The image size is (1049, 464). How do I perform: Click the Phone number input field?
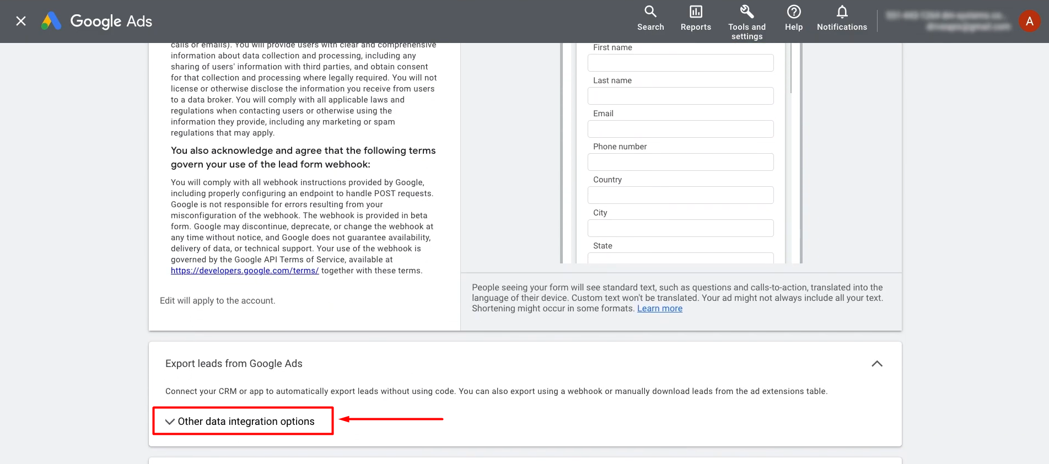pyautogui.click(x=680, y=162)
